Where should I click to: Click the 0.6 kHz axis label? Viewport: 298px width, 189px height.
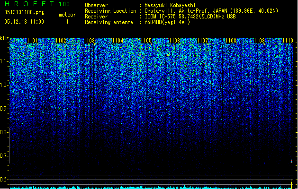(4, 180)
